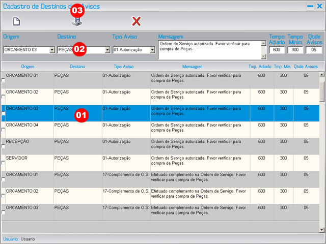
Task: Expand the Tipo Aviso dropdown
Action: point(152,50)
